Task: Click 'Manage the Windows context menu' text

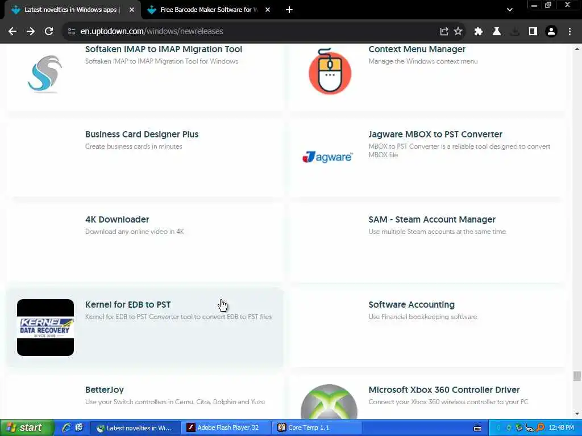Action: click(423, 61)
